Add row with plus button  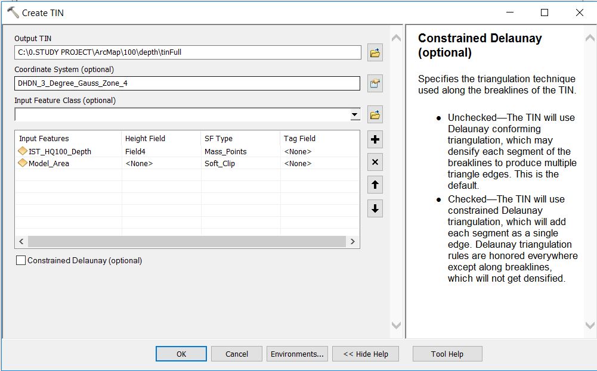[x=375, y=139]
